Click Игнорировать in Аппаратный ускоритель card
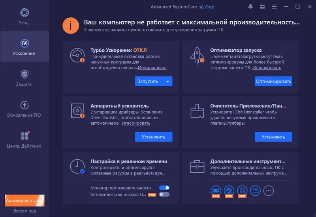 (136, 123)
